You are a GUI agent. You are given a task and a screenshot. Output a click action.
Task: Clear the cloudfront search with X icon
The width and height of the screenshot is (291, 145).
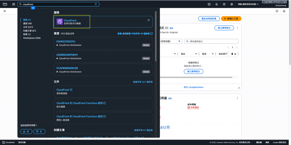tap(96, 4)
